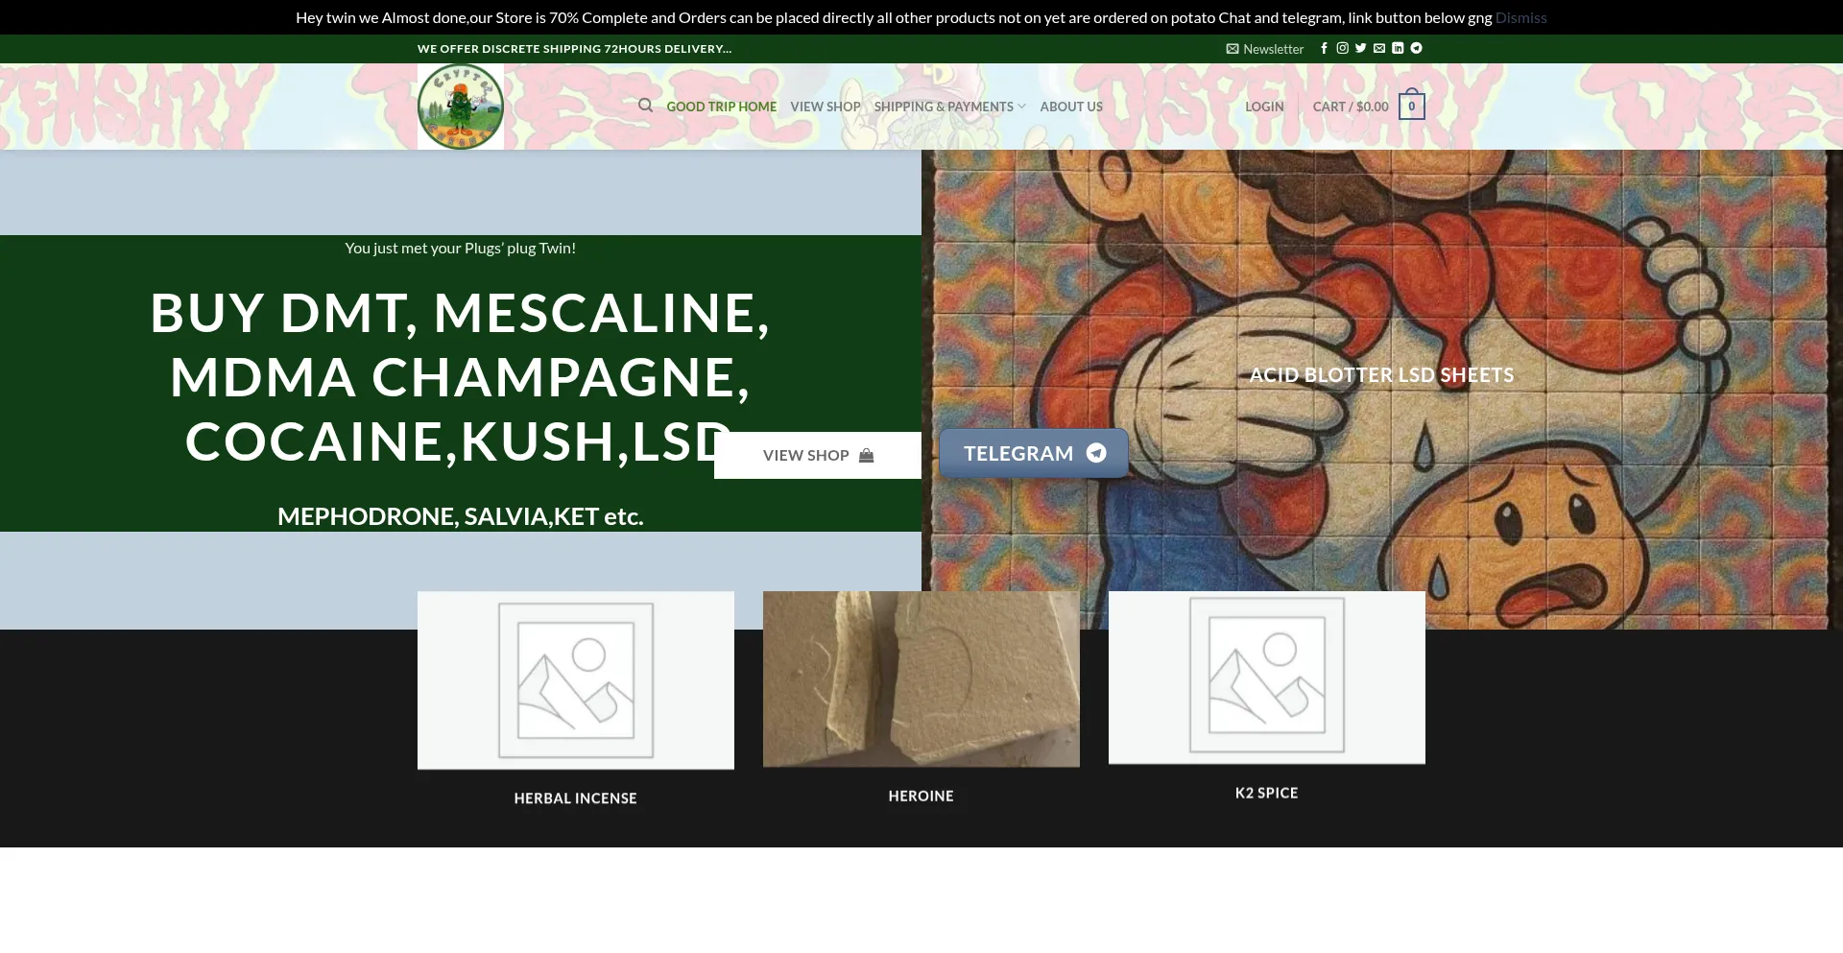Open the Instagram social icon
This screenshot has width=1843, height=953.
(1343, 48)
